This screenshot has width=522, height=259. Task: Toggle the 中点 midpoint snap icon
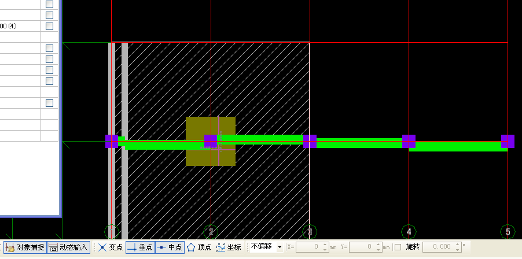click(x=170, y=247)
